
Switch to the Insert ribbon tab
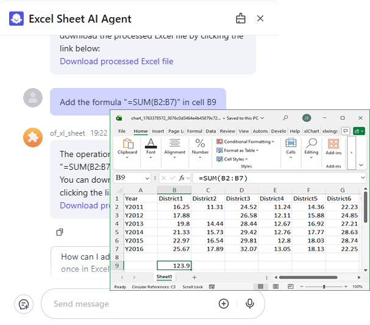tap(158, 131)
